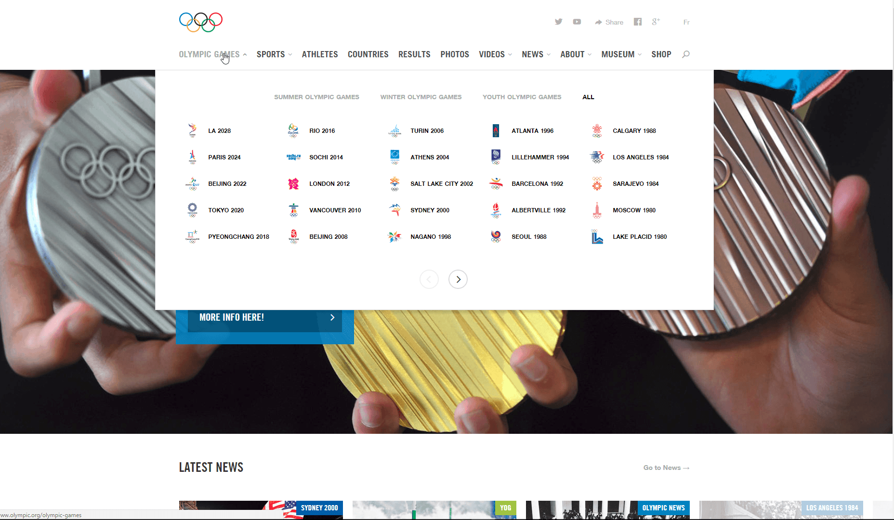Open the Twitter icon link
This screenshot has width=894, height=520.
[x=559, y=22]
